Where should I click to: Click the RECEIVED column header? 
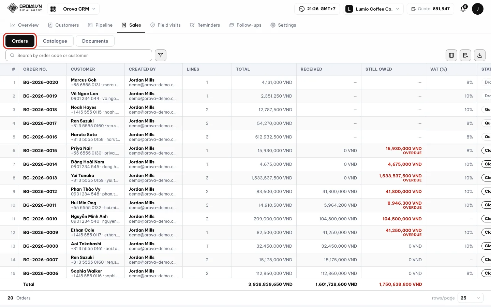(311, 69)
